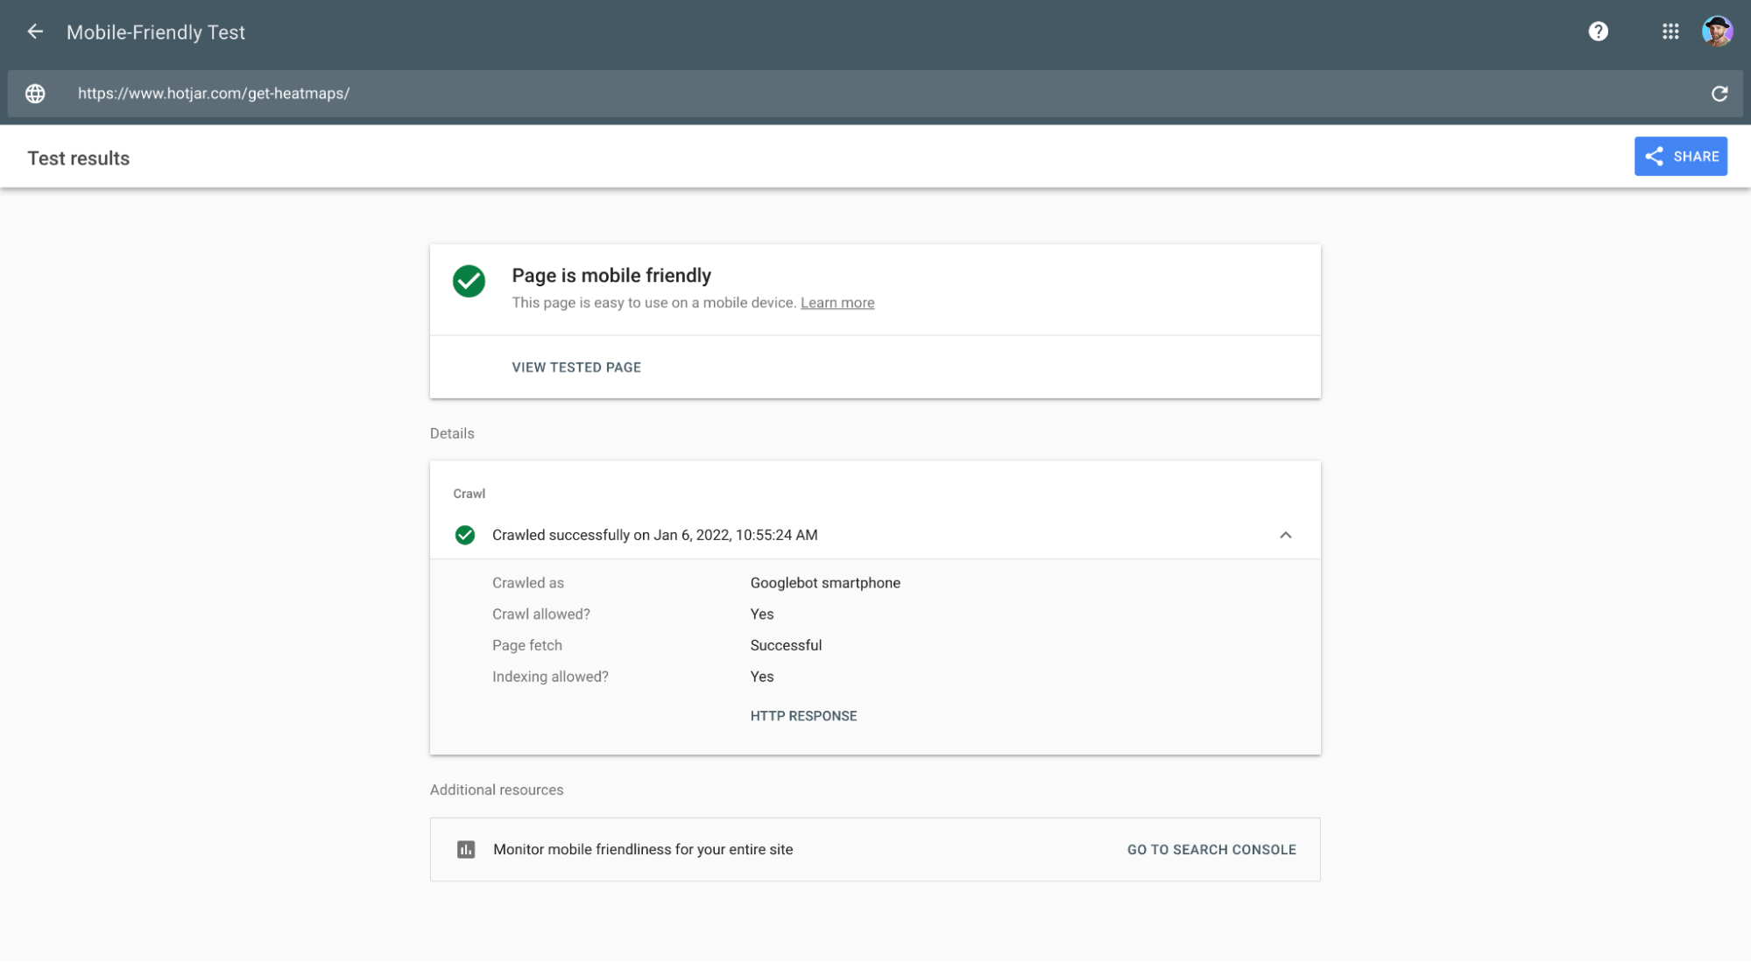1751x962 pixels.
Task: Select the 'Googlebot smartphone' value
Action: (x=825, y=583)
